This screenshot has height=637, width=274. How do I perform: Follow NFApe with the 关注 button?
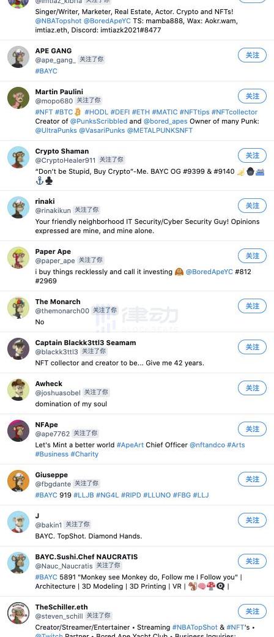point(252,429)
